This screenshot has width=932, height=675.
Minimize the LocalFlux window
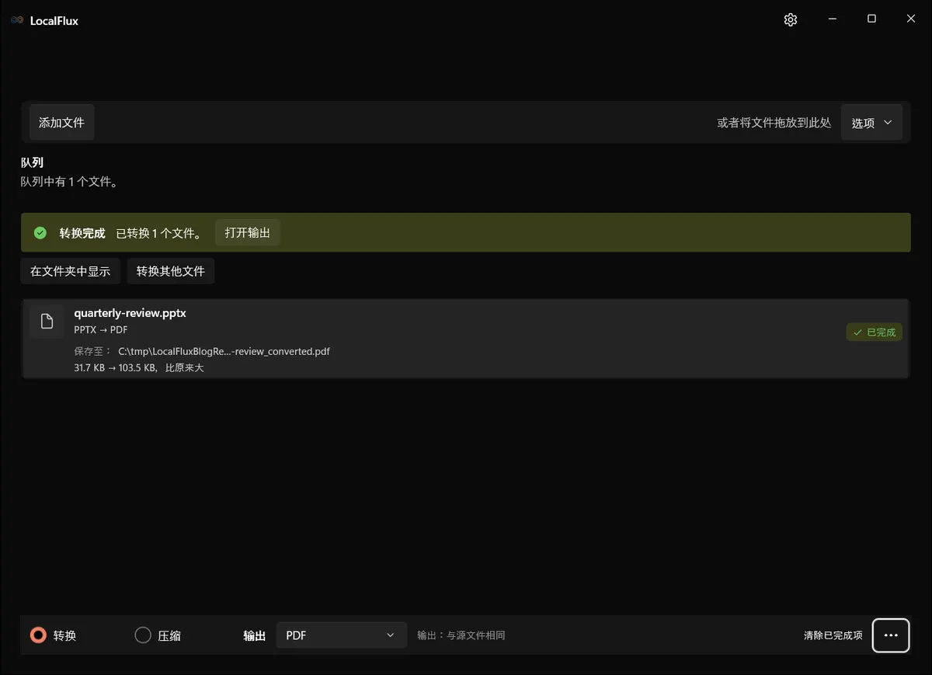832,19
